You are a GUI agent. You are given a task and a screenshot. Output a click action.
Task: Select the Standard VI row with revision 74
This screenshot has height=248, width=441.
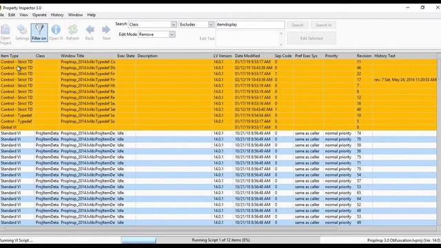coord(218,133)
